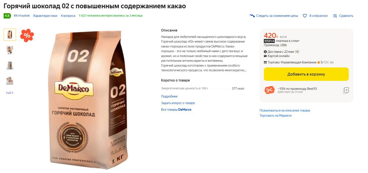Add product to favorites via heart icon
Image resolution: width=368 pixels, height=173 pixels.
pos(305,16)
